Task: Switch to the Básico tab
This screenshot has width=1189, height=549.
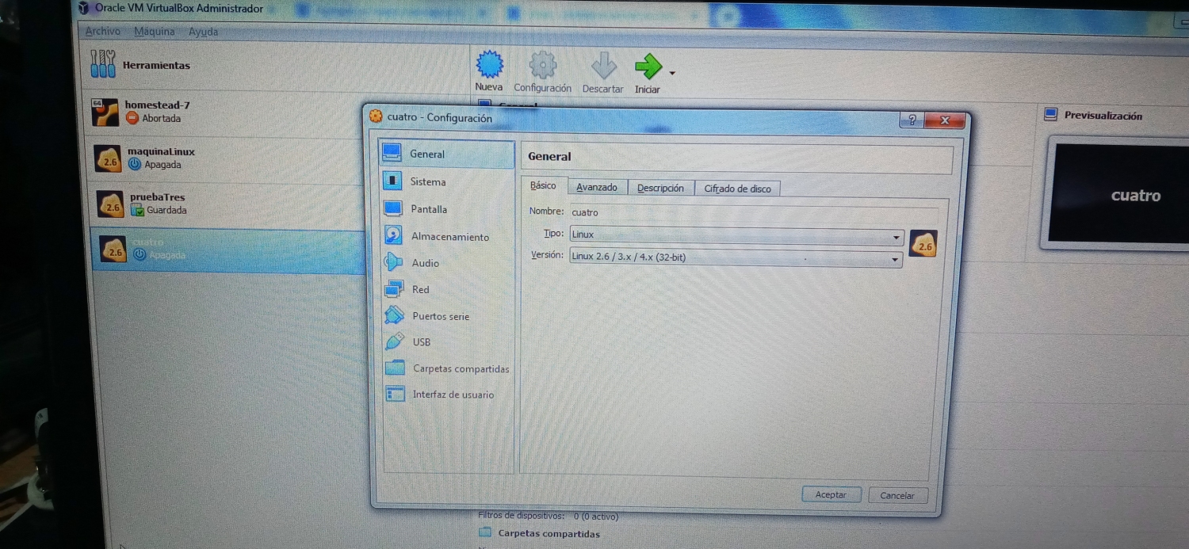Action: (x=544, y=185)
